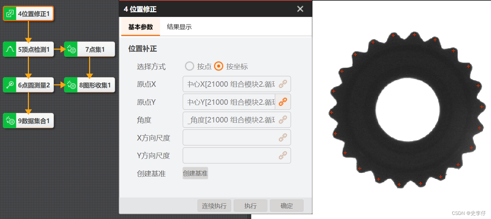Select the 7点集1 point set icon
The image size is (491, 219).
point(71,49)
